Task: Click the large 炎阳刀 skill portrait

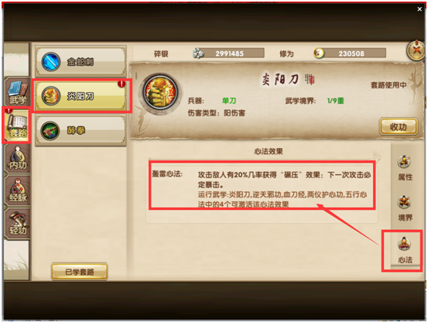Action: click(160, 93)
